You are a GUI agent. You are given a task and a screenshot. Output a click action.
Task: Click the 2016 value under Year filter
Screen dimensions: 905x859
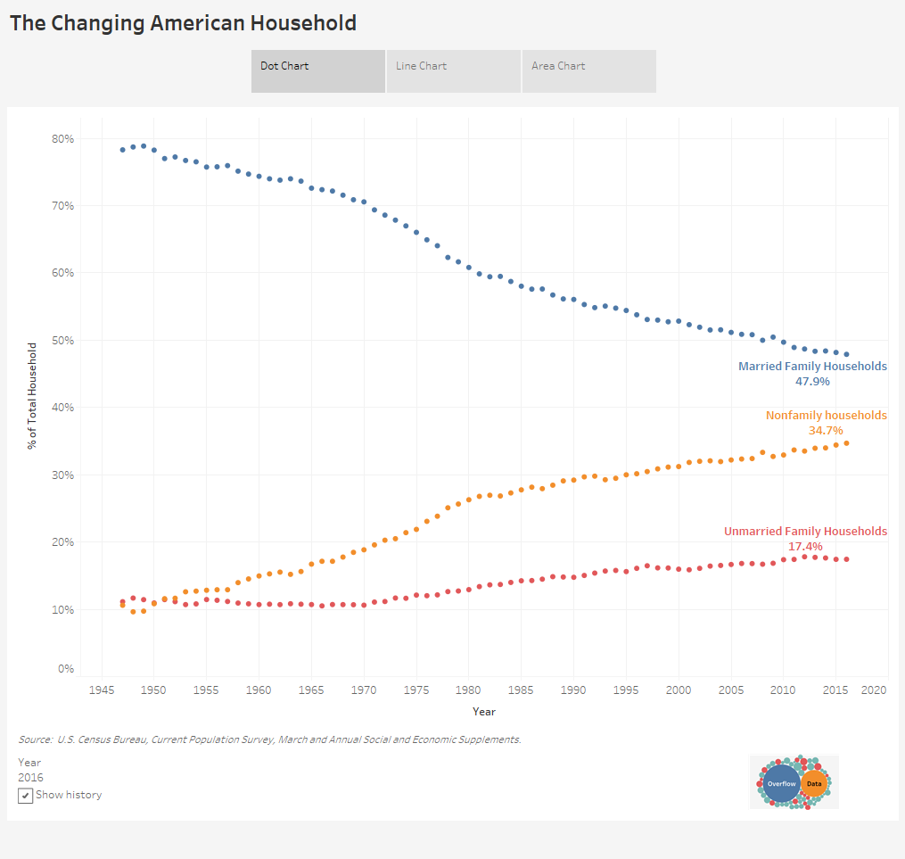tap(30, 777)
